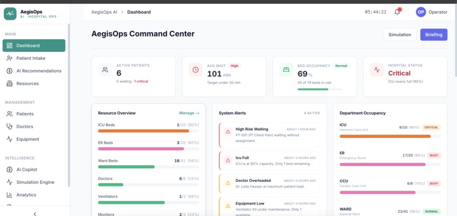Open the Resources page
This screenshot has height=216, width=457.
click(x=34, y=84)
